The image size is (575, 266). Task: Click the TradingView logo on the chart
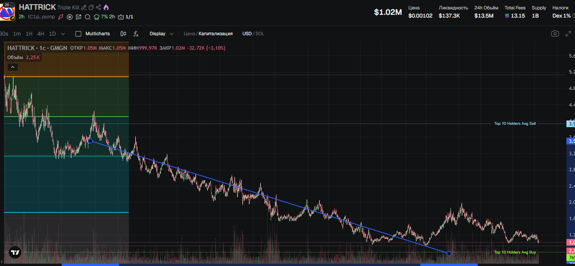(15, 253)
